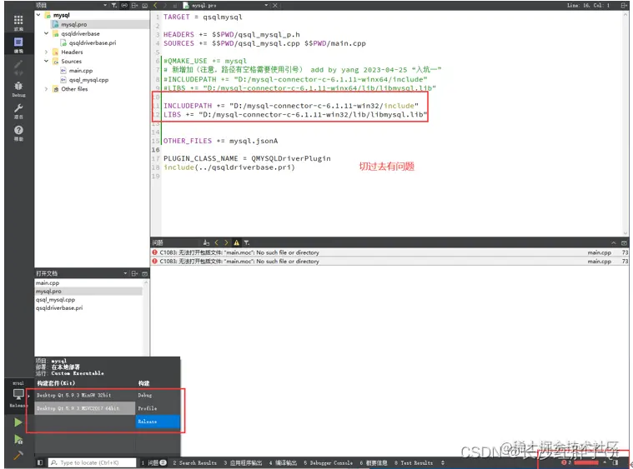Choose Release build configuration
The image size is (633, 469).
pos(158,421)
